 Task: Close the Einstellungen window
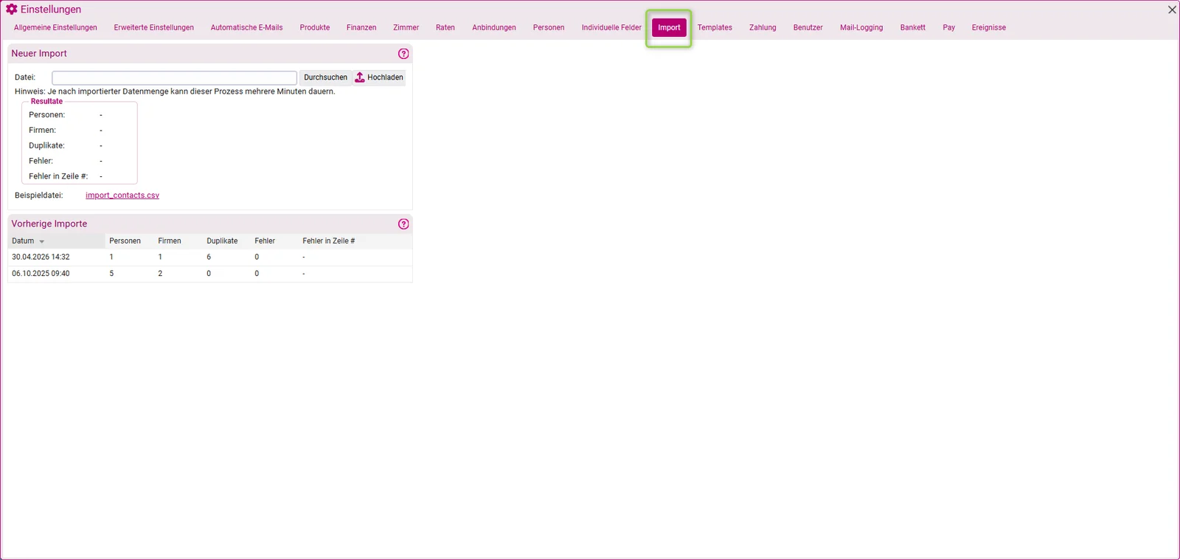(x=1172, y=10)
